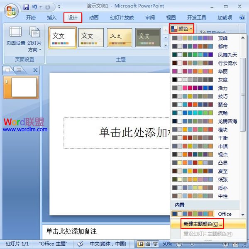Select slide 1 thumbnail
The width and height of the screenshot is (249, 249).
[21, 87]
